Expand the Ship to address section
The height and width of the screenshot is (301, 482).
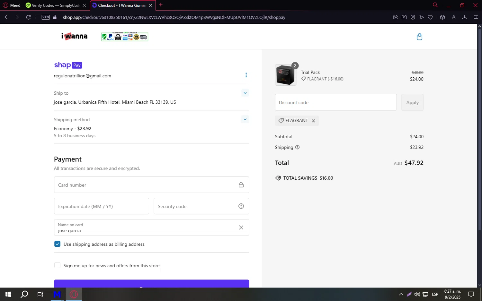tap(245, 93)
